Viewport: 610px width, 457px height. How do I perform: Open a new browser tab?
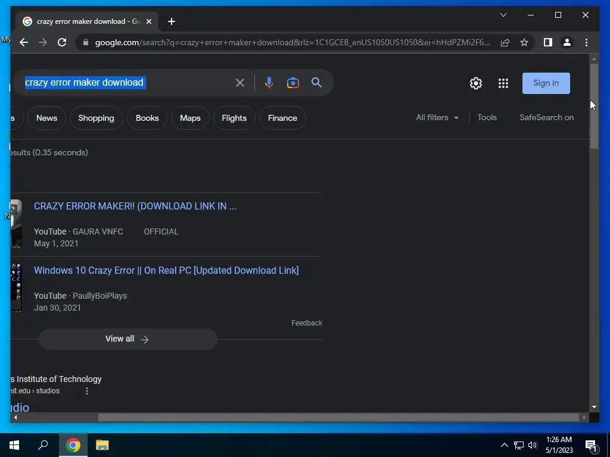[x=172, y=21]
